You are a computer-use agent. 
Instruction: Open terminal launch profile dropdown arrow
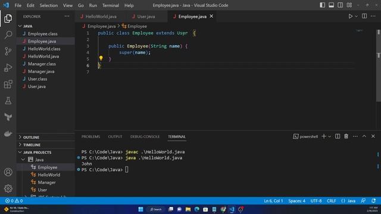tap(329, 137)
